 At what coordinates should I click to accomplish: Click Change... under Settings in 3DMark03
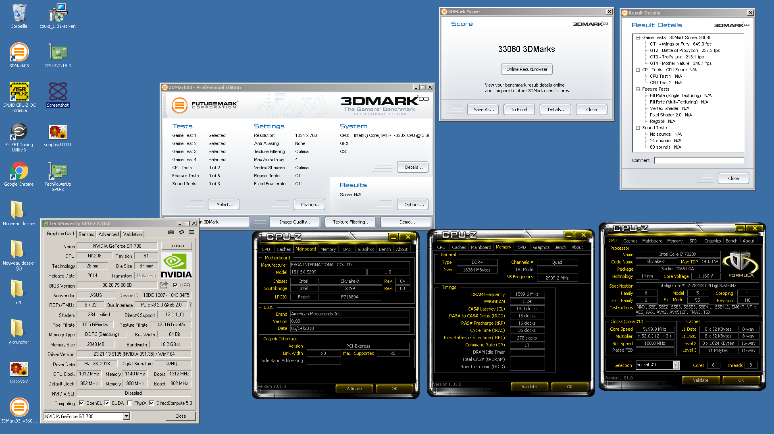tap(310, 205)
